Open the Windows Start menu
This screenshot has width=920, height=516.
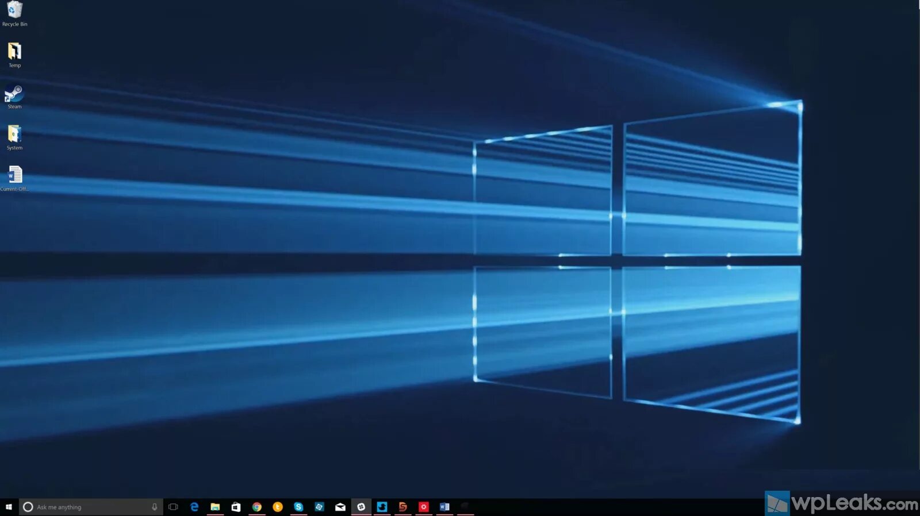[9, 507]
